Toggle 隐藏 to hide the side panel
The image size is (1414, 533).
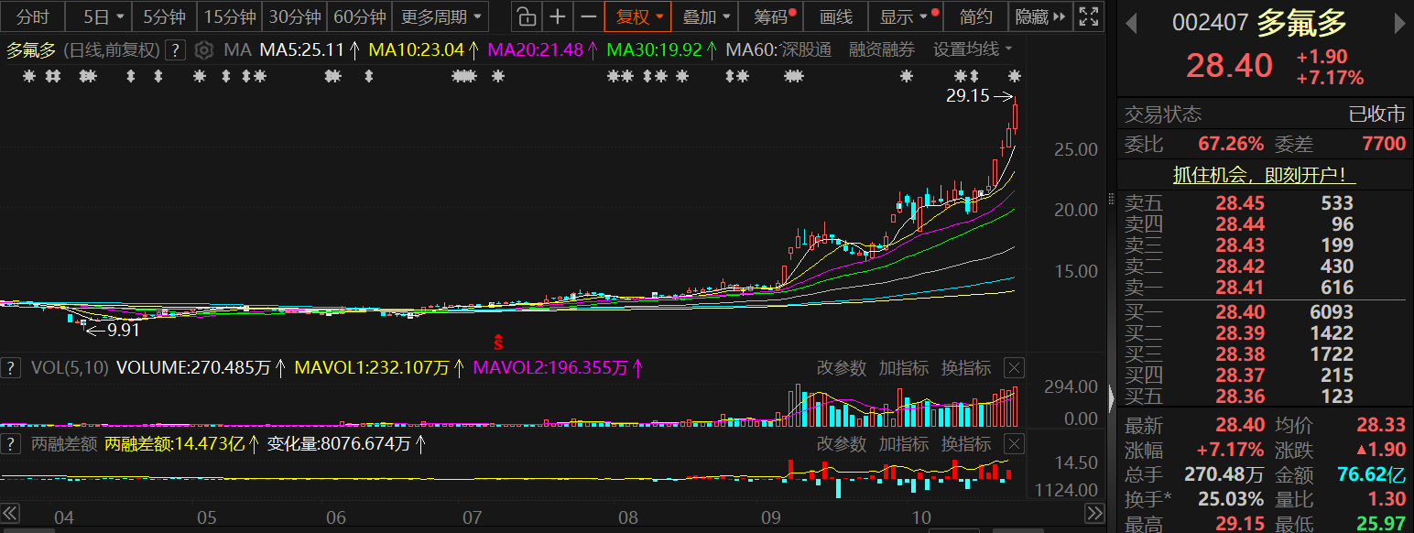[x=1041, y=16]
